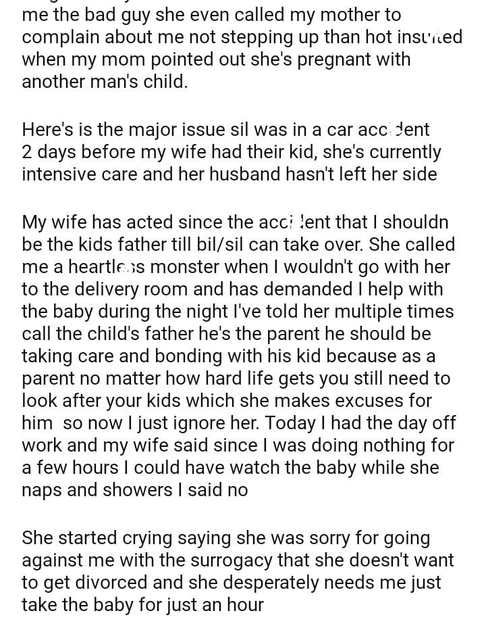This screenshot has height=630, width=486.
Task: Click the text "2 days"
Action: point(50,151)
